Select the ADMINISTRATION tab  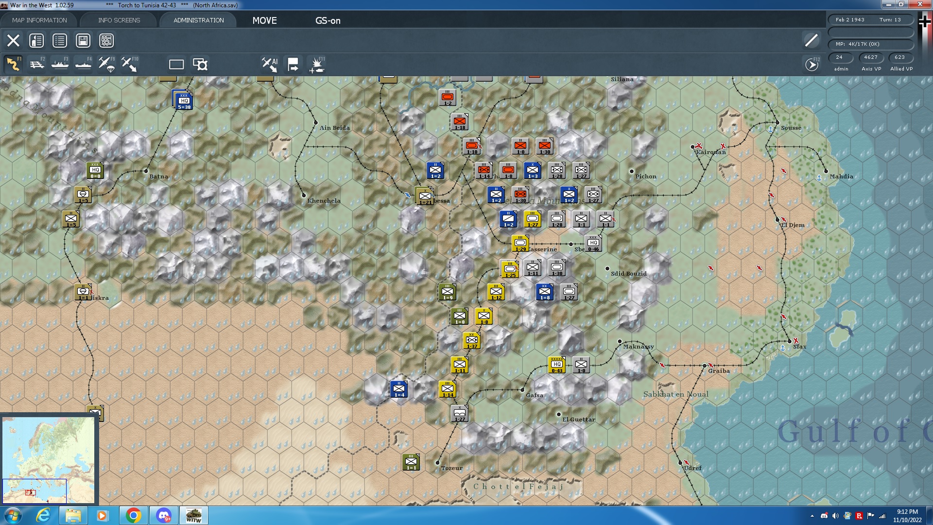[x=199, y=20]
